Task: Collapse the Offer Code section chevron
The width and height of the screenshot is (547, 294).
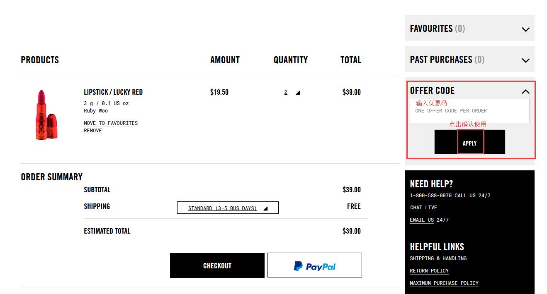Action: (525, 91)
